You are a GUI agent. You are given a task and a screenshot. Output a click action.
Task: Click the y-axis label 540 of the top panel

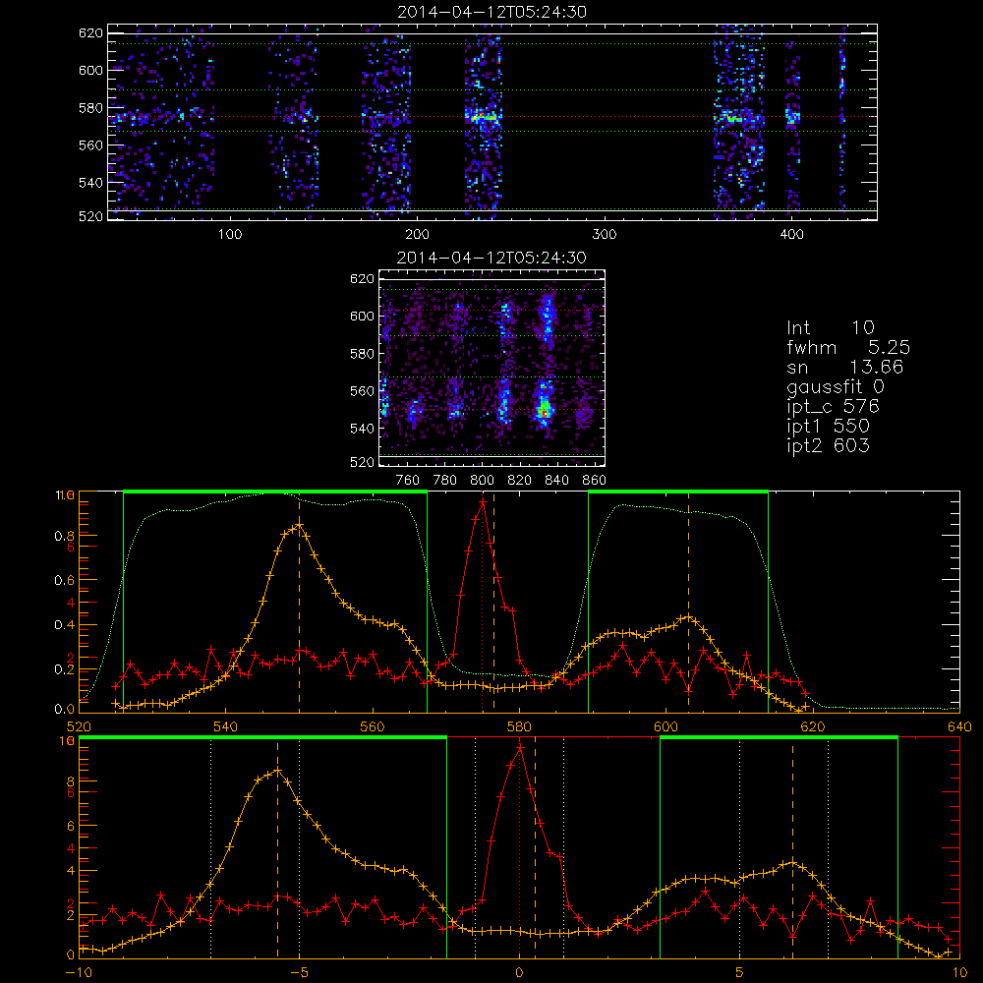[x=90, y=183]
